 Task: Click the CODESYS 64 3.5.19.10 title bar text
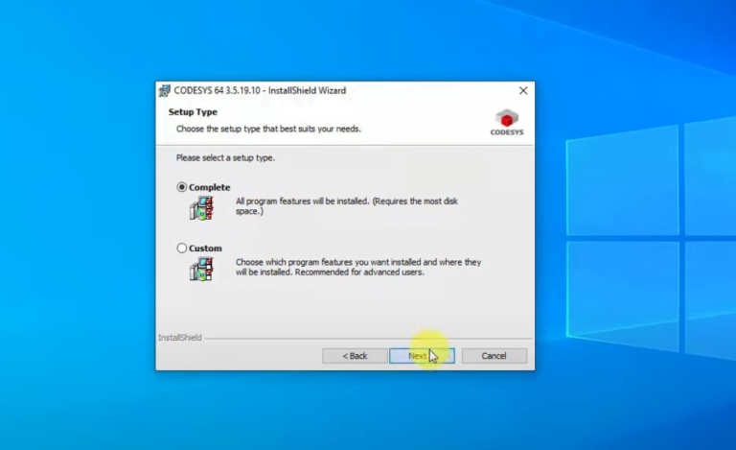point(260,91)
